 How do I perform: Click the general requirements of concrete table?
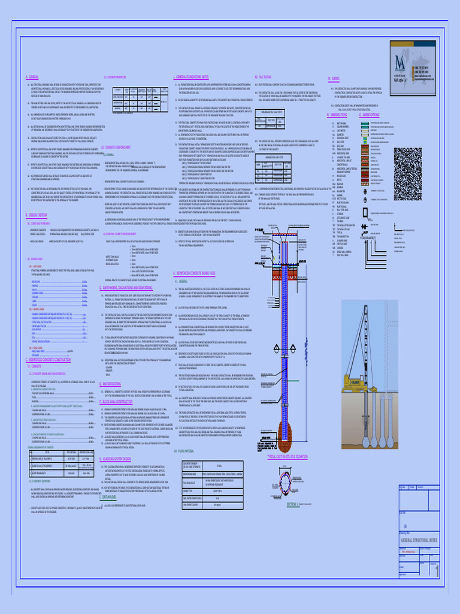tap(62, 463)
